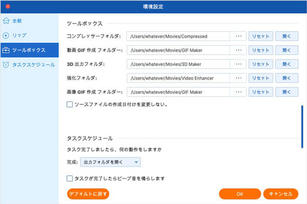Reset the 画像 GIF 作成 フォルダー path
The image size is (307, 204).
pos(261,92)
